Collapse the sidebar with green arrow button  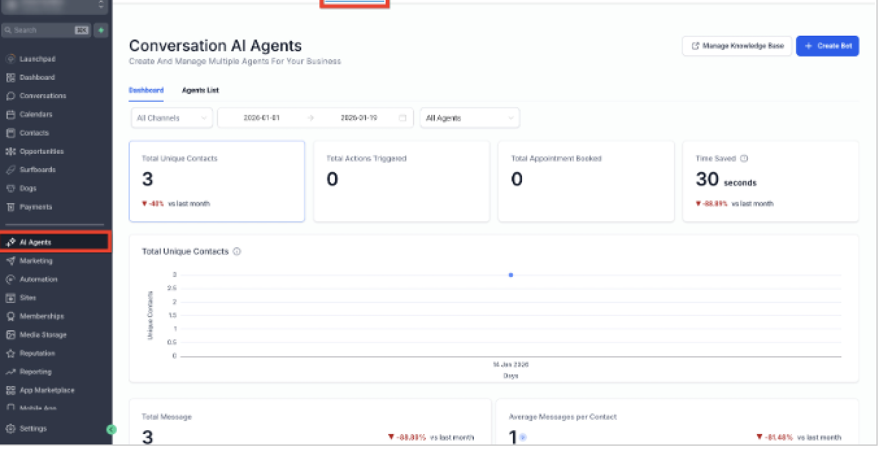111,430
